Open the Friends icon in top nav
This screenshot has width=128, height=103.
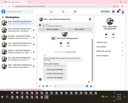point(63,12)
